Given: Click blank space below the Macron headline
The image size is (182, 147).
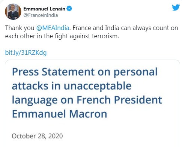Looking at the screenshot, I should (93, 126).
